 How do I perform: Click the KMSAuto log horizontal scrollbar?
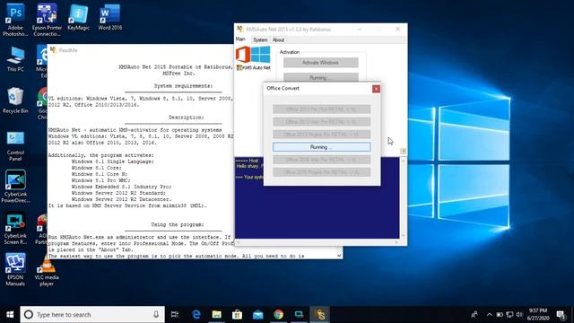pyautogui.click(x=317, y=242)
